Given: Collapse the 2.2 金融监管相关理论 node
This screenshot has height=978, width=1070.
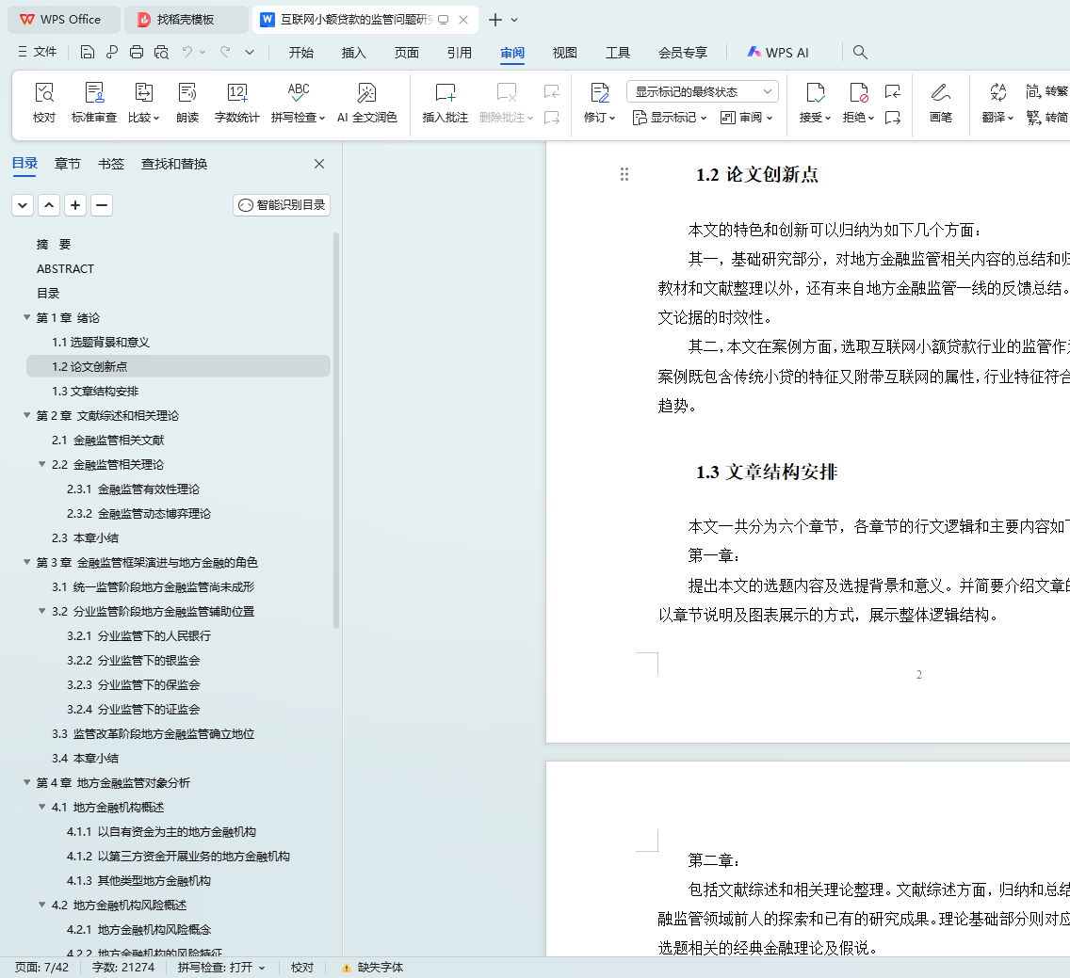Looking at the screenshot, I should [x=42, y=464].
